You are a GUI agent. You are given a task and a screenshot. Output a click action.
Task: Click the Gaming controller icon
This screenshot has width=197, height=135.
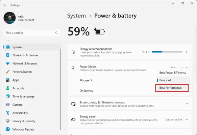(8, 104)
